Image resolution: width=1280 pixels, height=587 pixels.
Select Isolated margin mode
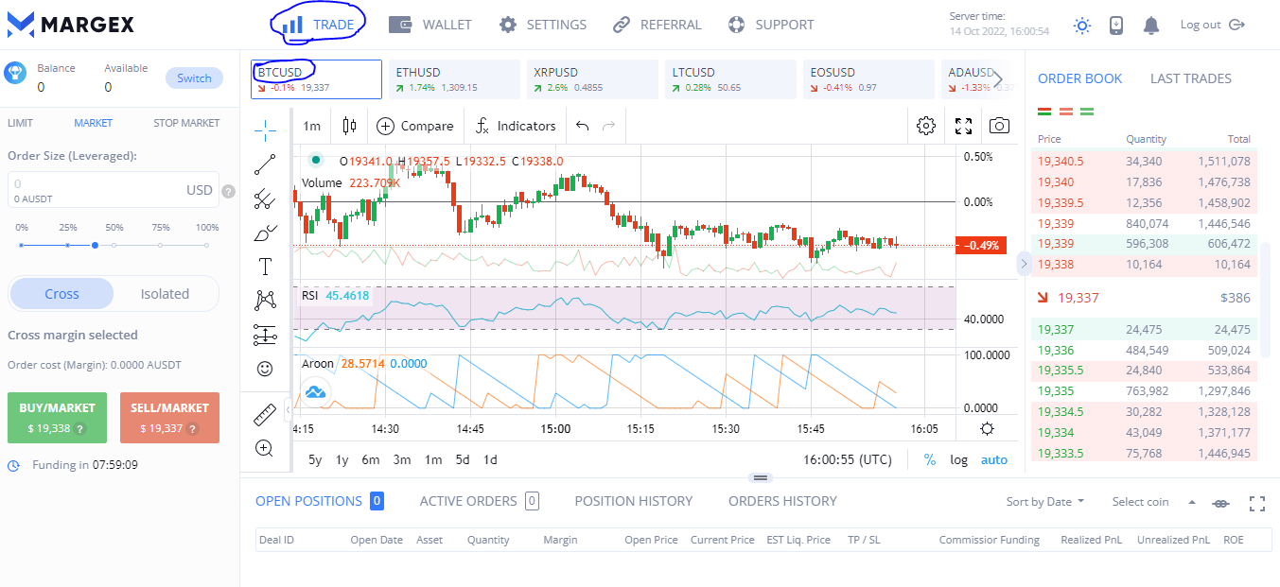pyautogui.click(x=165, y=294)
